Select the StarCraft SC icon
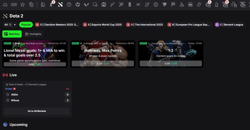 coord(138,5)
